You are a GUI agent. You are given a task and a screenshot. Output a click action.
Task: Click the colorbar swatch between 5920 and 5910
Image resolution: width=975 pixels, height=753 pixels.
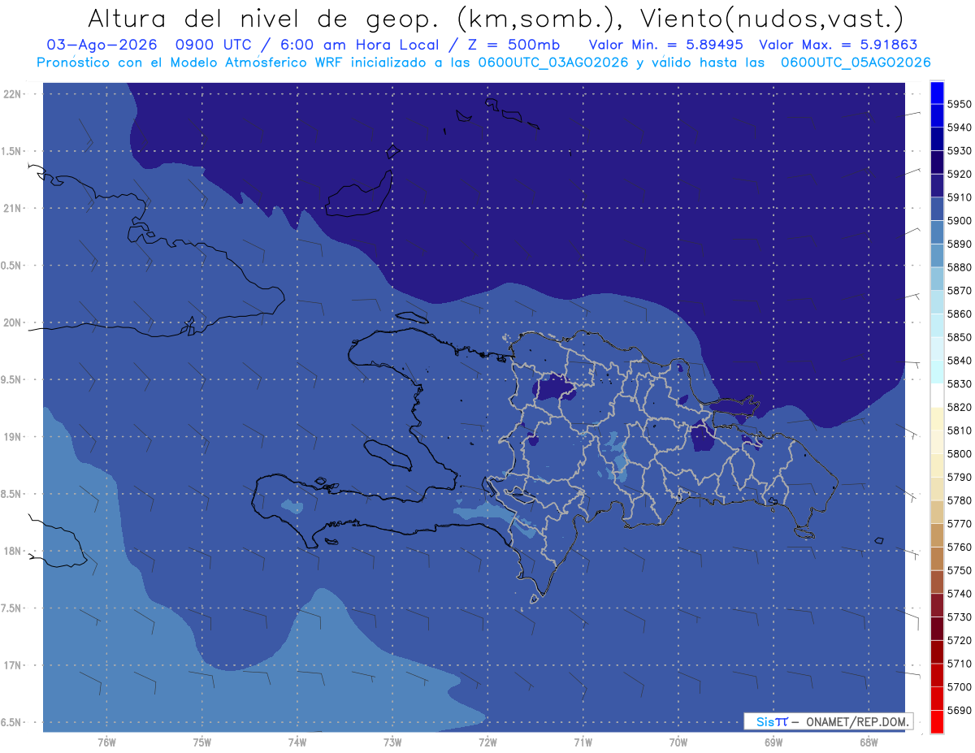(x=937, y=186)
